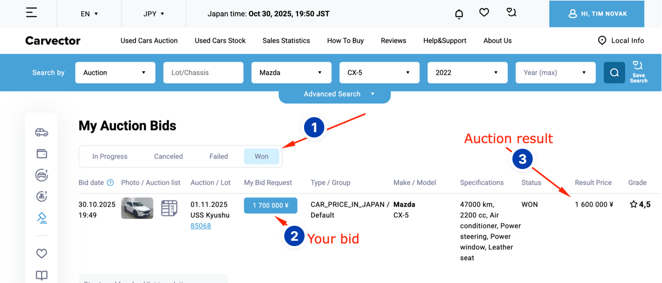Focus the Lot/Chassis input field
Image resolution: width=662 pixels, height=283 pixels.
pos(203,73)
